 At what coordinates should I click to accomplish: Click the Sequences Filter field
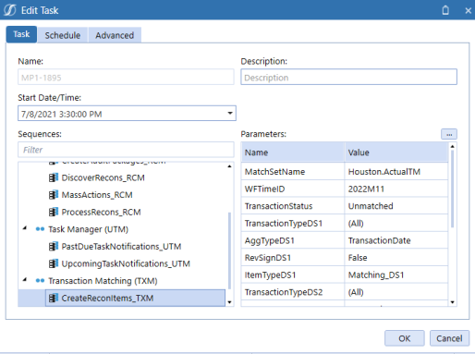click(x=126, y=150)
